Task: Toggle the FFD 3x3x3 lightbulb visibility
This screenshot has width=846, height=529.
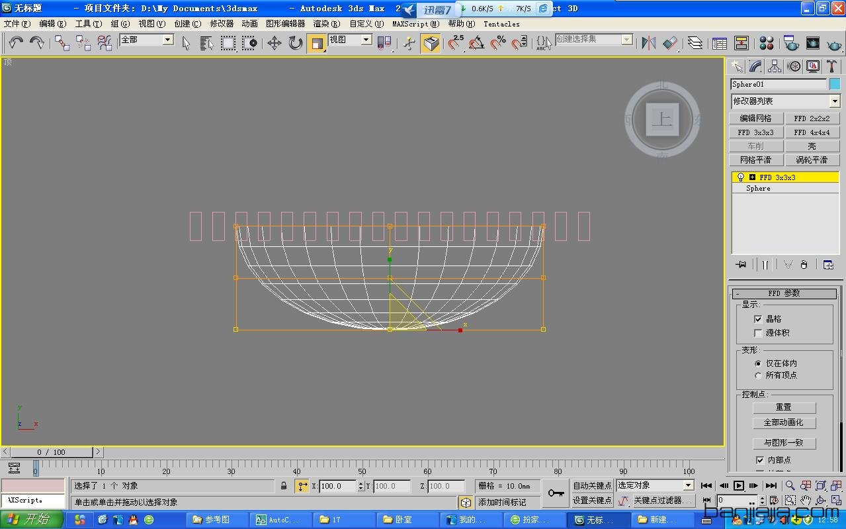Action: click(741, 177)
